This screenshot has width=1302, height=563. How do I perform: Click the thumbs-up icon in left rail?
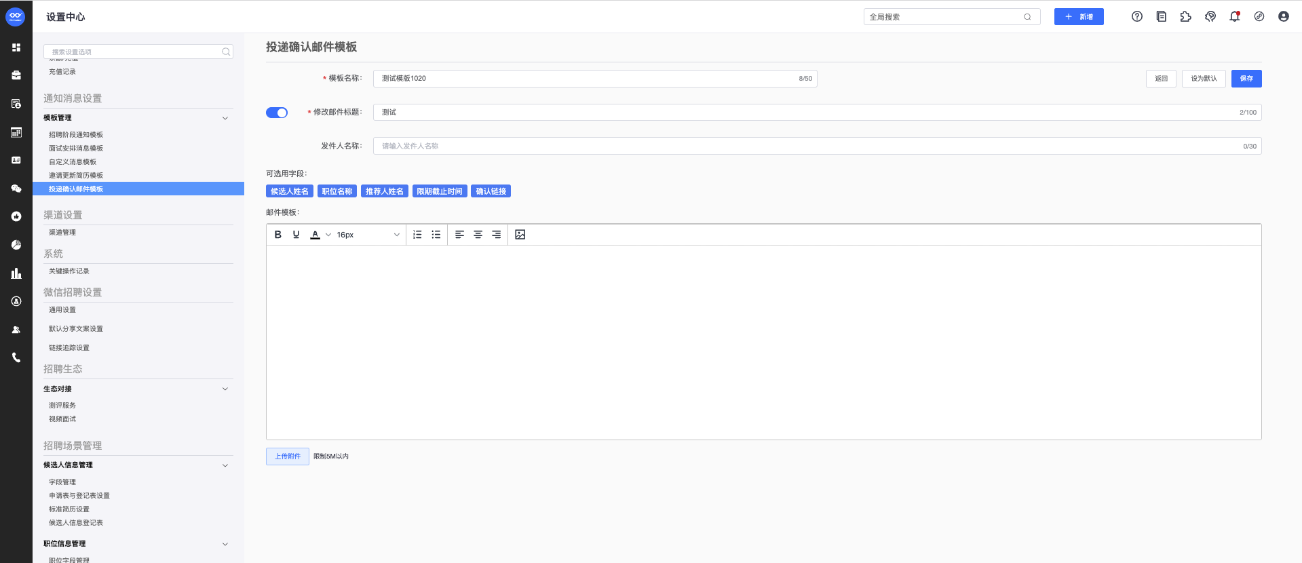click(16, 216)
